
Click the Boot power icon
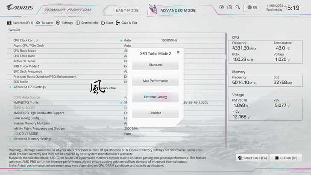103,23
